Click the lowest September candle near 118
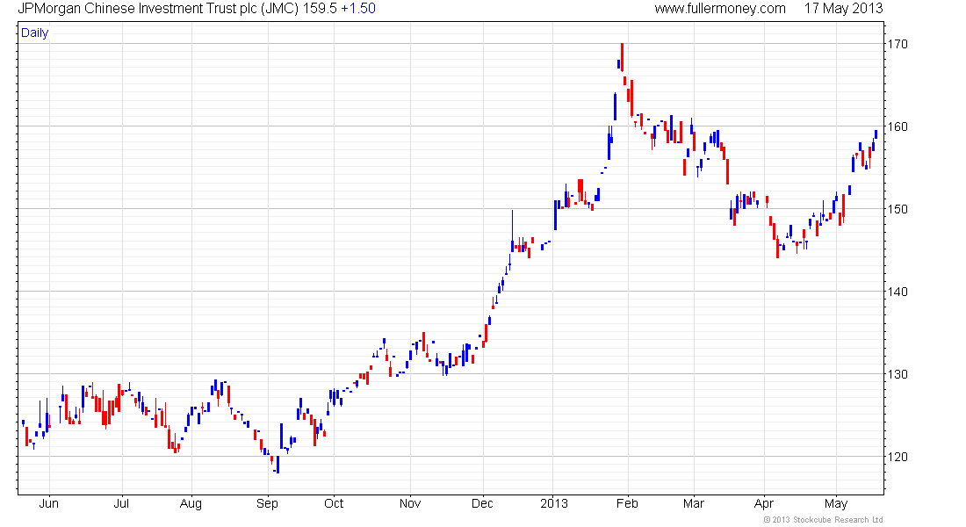Viewport: 966px width, 527px height. point(278,464)
